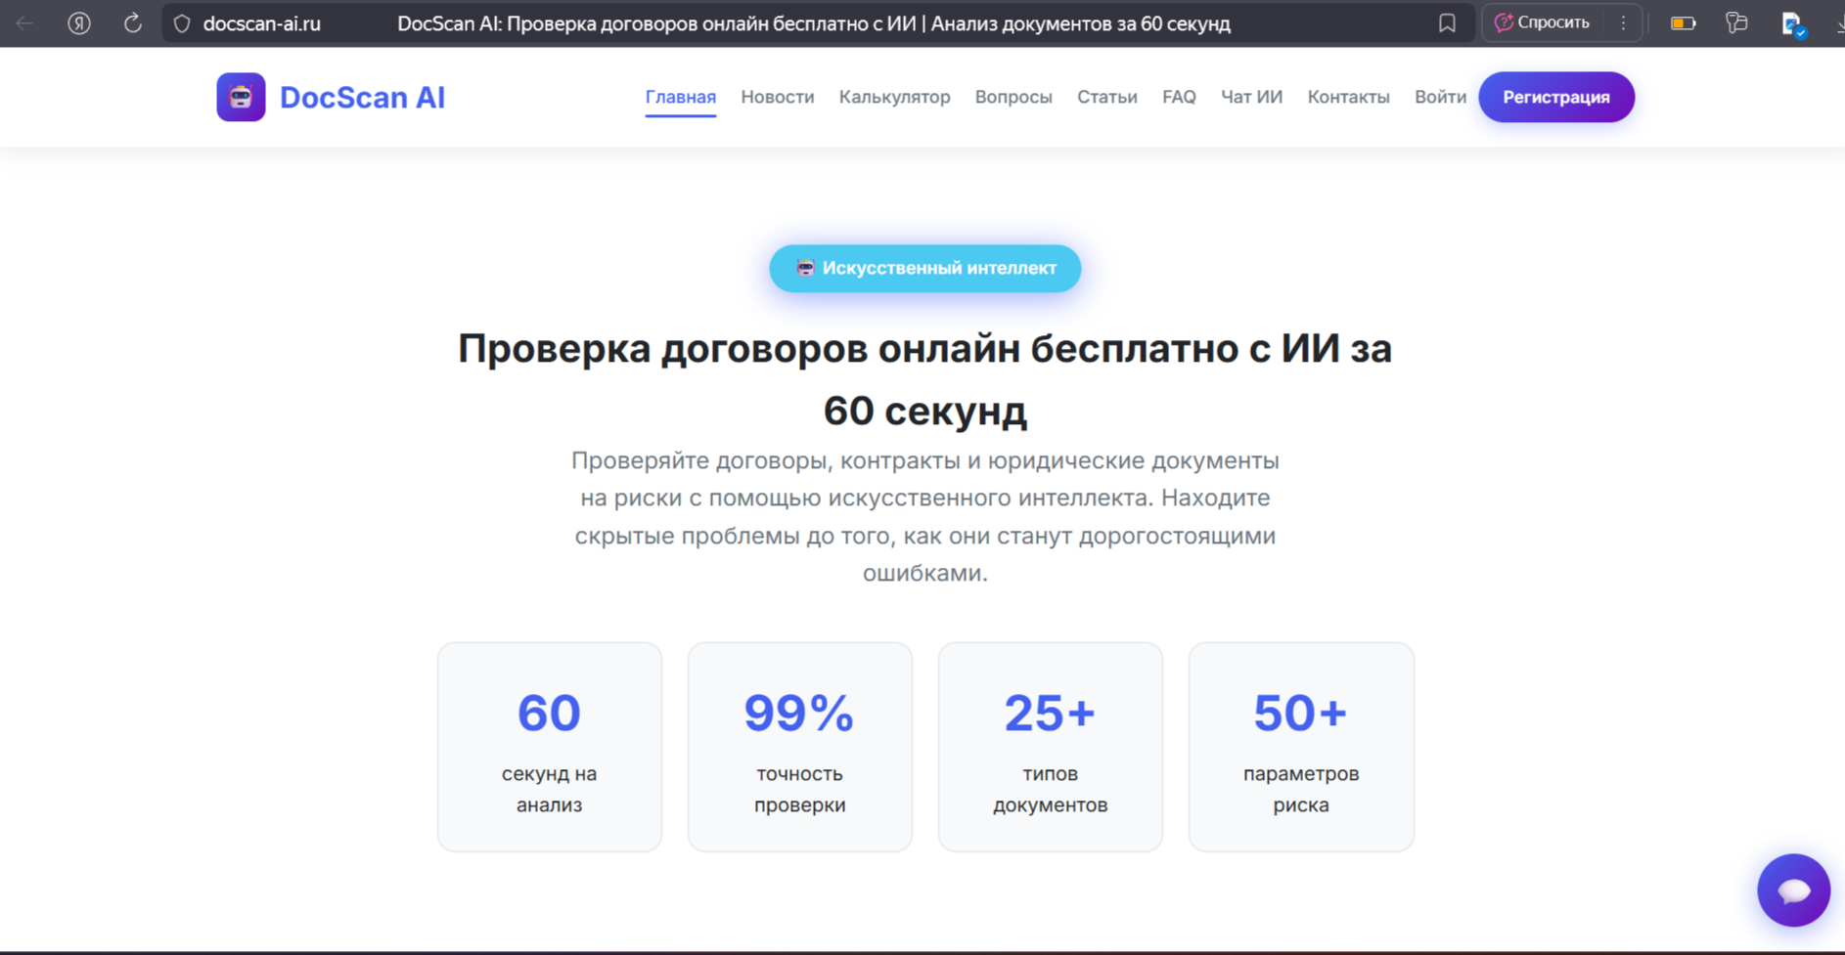Open the FAQ nav item
Screen dimensions: 1845x955
pos(1179,97)
